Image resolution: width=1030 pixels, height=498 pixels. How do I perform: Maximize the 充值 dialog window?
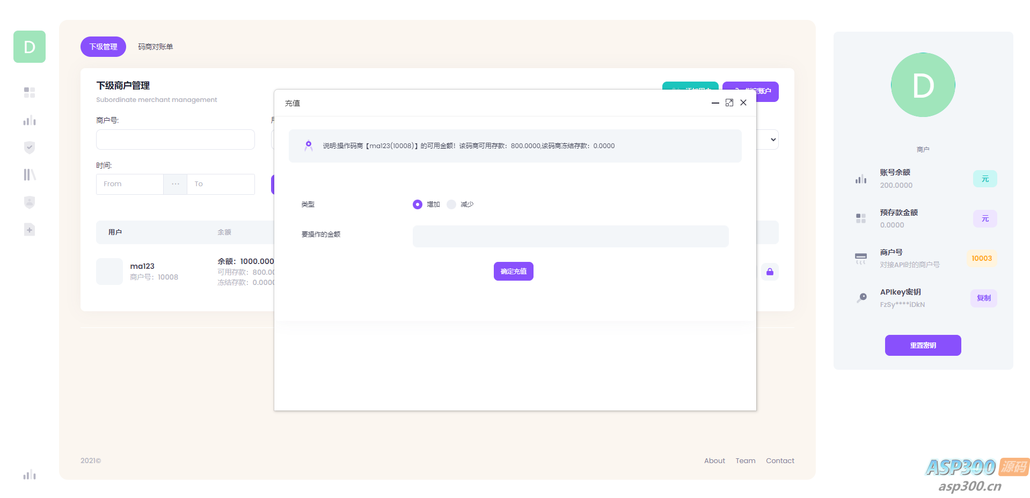pyautogui.click(x=729, y=103)
